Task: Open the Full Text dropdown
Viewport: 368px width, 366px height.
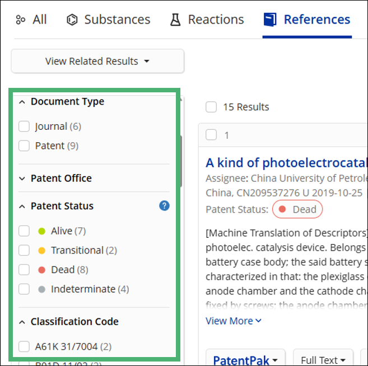Action: click(x=323, y=359)
